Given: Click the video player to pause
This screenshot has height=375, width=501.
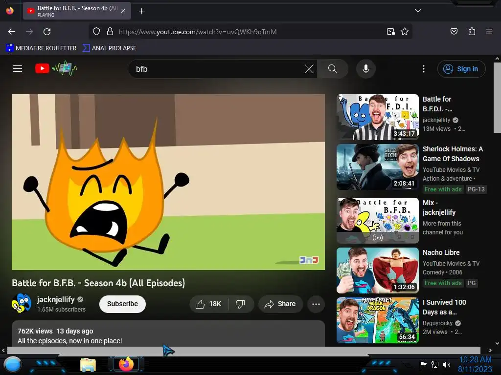Looking at the screenshot, I should [168, 182].
